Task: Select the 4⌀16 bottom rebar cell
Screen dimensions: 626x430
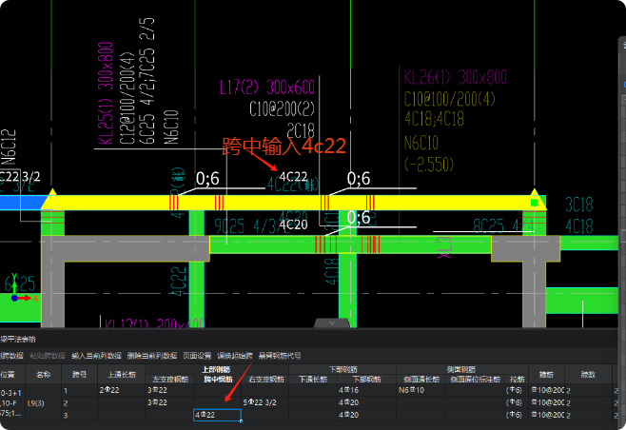Action: [x=366, y=390]
